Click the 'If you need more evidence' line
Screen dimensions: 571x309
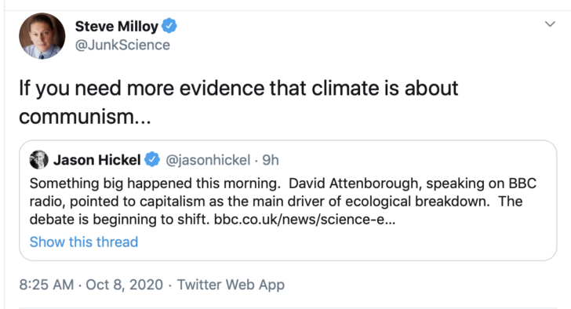238,89
